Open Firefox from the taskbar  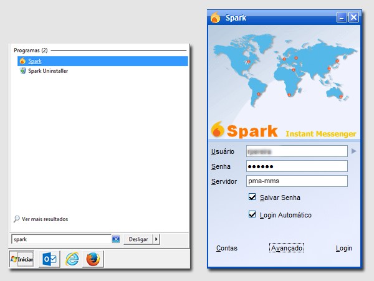93,259
